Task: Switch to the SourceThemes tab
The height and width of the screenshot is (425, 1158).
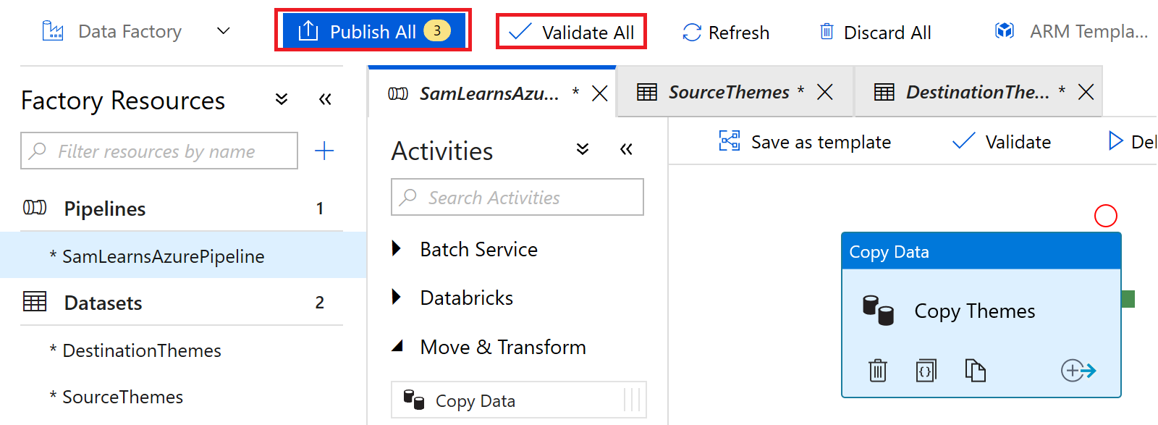Action: coord(728,92)
